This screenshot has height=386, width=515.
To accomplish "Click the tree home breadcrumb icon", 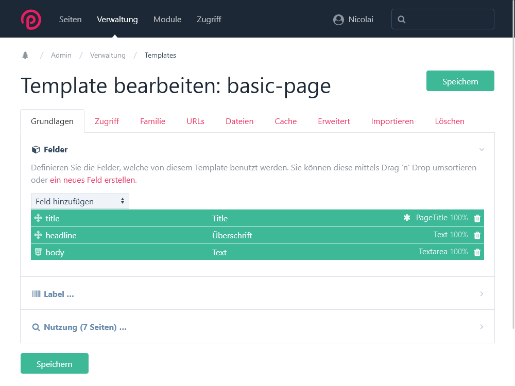I will 25,55.
